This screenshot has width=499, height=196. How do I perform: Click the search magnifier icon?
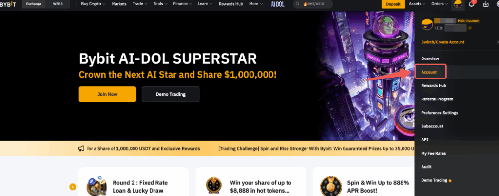(x=298, y=4)
